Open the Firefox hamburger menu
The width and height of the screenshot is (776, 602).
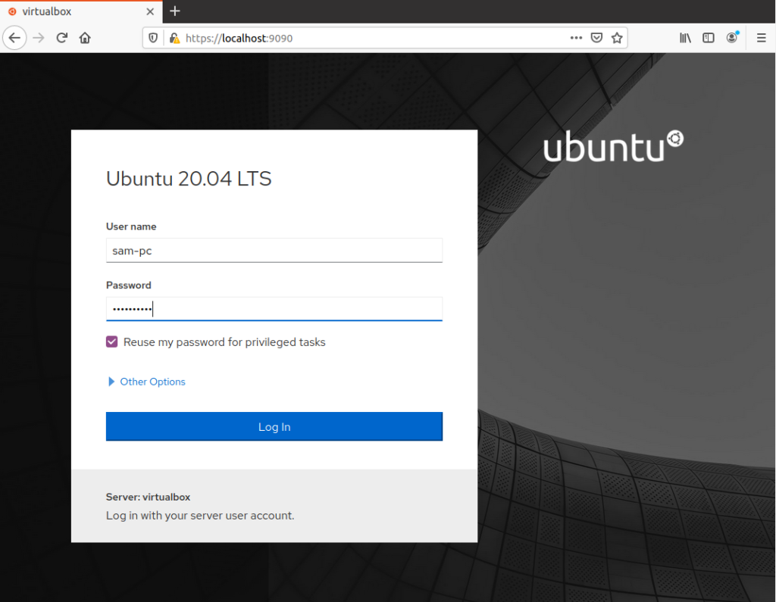[761, 37]
